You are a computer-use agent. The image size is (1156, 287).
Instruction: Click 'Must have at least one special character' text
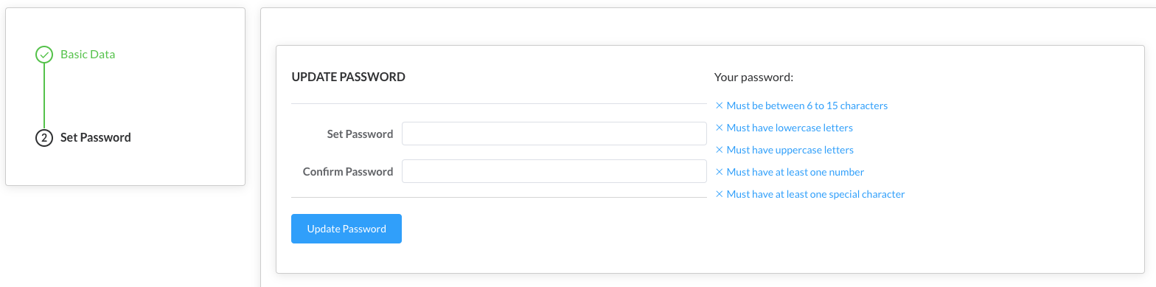click(816, 194)
